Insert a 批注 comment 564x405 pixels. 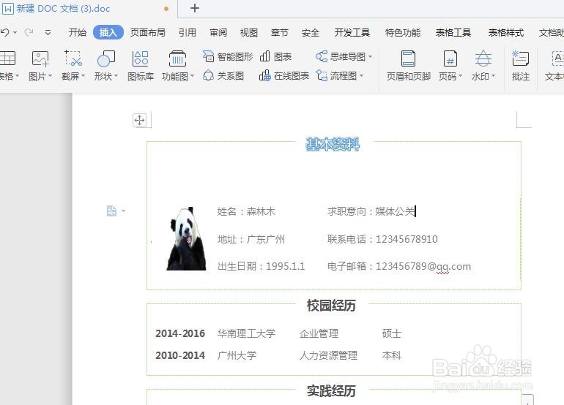[521, 65]
